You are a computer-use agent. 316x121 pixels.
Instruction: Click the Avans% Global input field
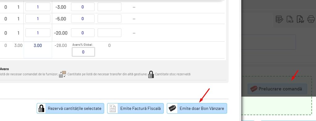click(x=83, y=52)
